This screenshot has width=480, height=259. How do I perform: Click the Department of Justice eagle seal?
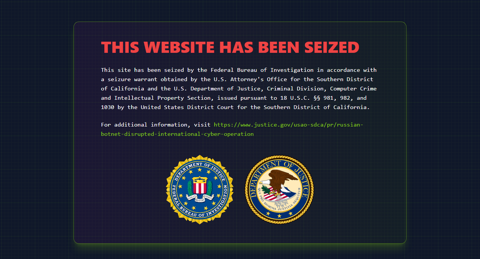279,189
